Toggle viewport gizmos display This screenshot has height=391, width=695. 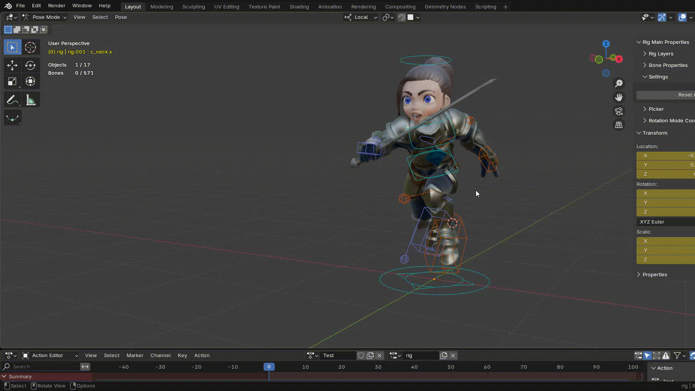coord(662,17)
